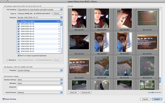
Task: Select the 2008/2008-08-22 date row
Action: click(x=39, y=36)
